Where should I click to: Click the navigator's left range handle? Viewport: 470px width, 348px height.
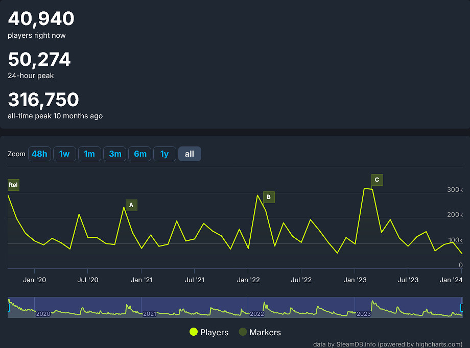8,308
